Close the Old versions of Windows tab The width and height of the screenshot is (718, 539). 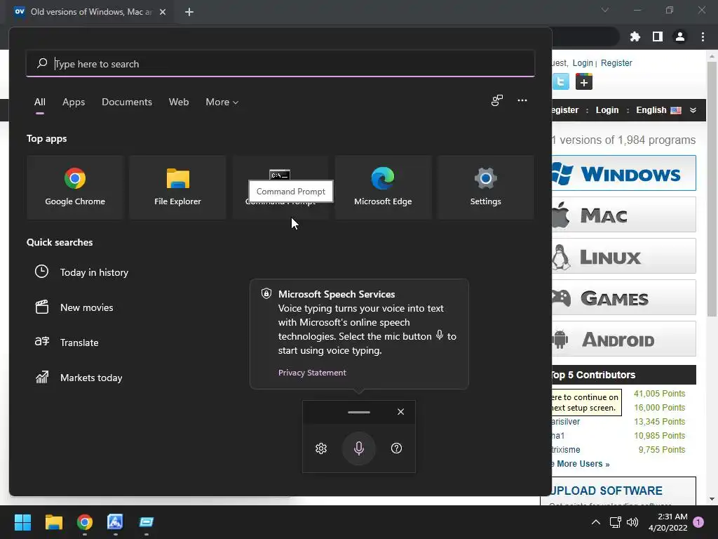163,12
